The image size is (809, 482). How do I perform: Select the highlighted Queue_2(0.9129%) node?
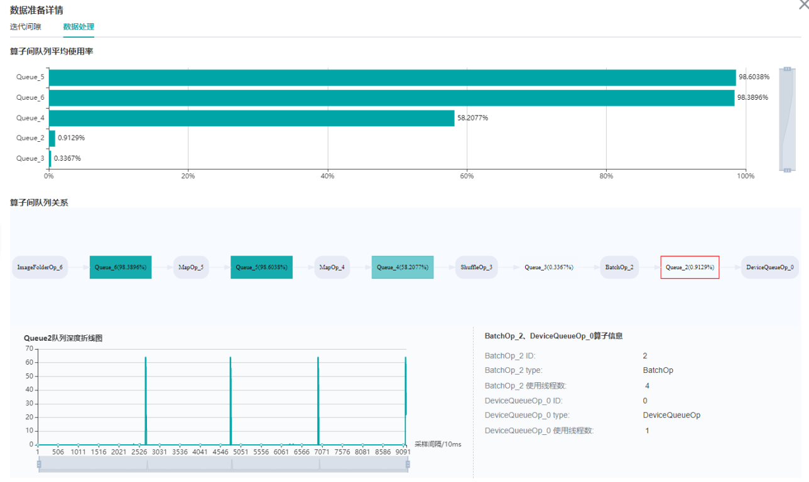(690, 267)
